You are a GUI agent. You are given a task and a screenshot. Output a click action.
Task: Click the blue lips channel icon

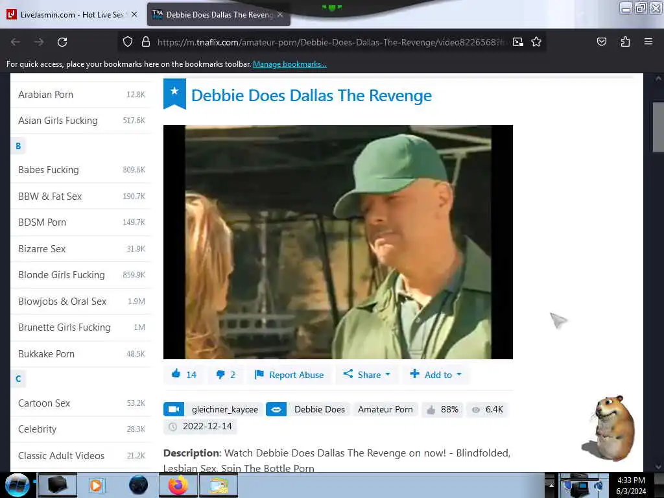(x=276, y=409)
